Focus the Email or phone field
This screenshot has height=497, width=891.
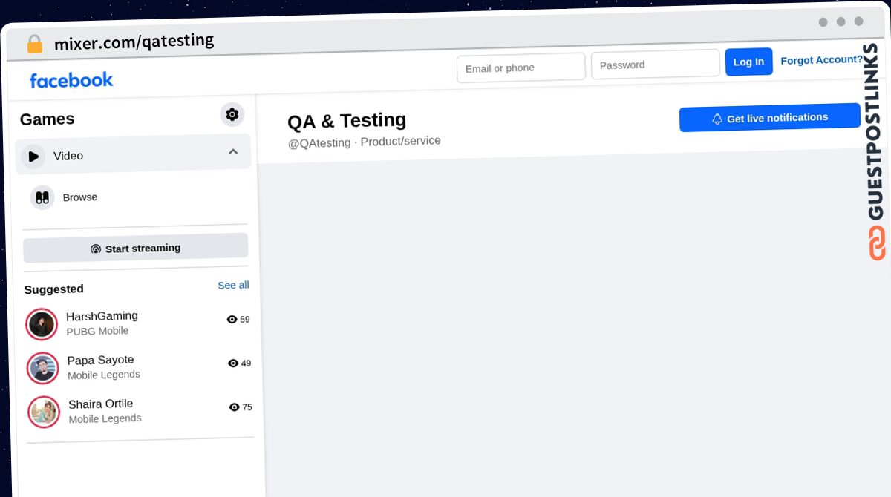click(521, 68)
